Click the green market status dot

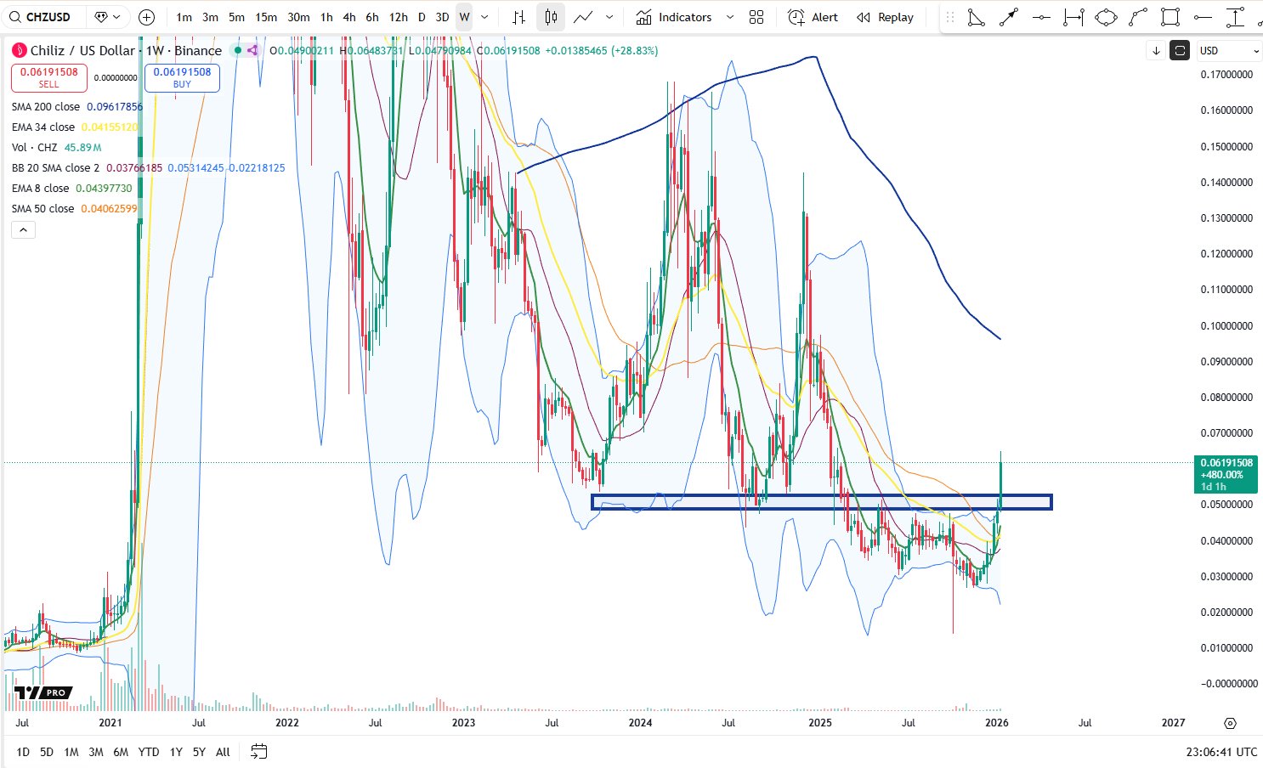point(238,50)
